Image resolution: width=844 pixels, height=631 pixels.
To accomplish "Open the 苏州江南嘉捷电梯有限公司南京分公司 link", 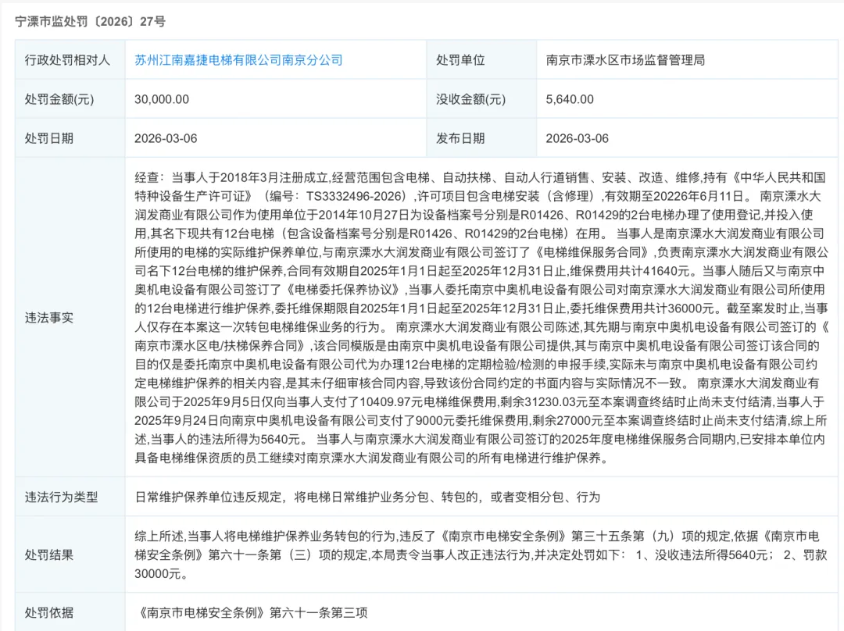I will coord(238,59).
